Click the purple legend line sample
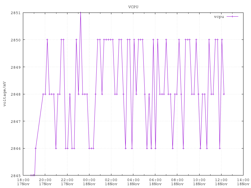 point(232,17)
